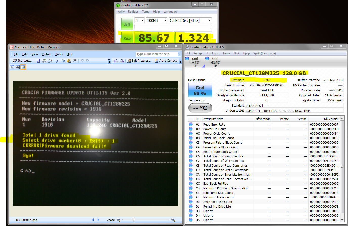Expand the standard toolbar options chevron
348x226 pixels.
click(109, 61)
